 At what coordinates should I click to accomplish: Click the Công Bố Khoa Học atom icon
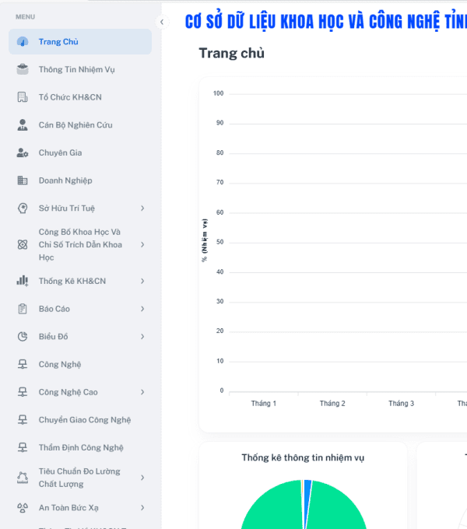coord(23,244)
